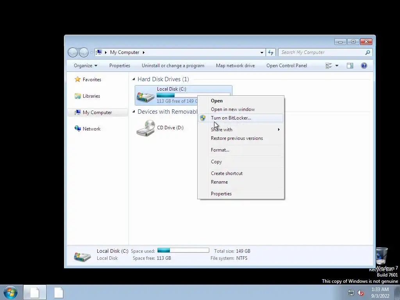Click the Show desktop strip
Viewport: 400px width, 300px height.
(397, 292)
